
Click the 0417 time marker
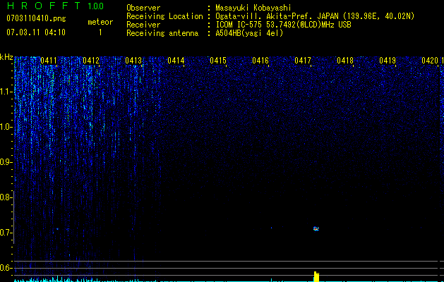(303, 61)
